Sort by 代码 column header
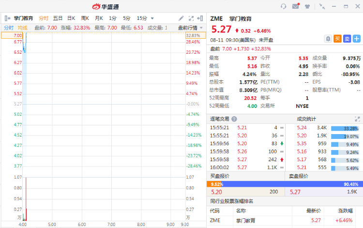The width and height of the screenshot is (363, 228). tap(214, 211)
